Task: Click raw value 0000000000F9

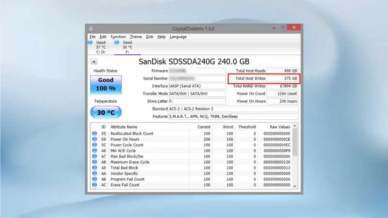Action: (277, 151)
